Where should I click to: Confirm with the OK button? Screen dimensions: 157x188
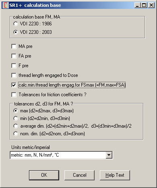[x=44, y=175]
